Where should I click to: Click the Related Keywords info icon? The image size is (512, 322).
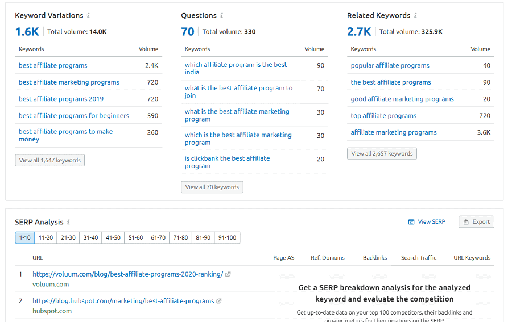[415, 15]
